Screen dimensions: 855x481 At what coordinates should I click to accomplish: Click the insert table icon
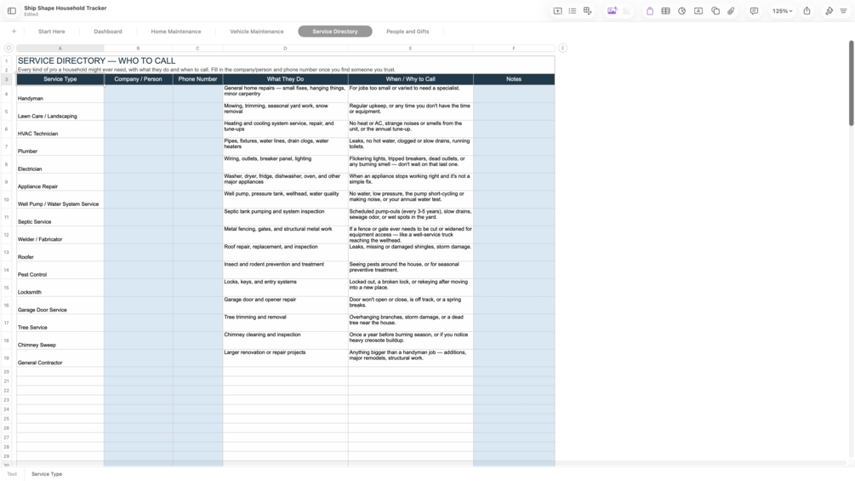(x=665, y=11)
